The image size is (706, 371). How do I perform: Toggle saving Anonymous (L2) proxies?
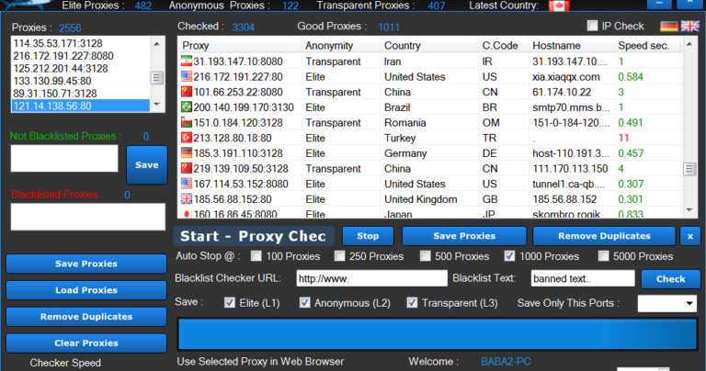305,303
